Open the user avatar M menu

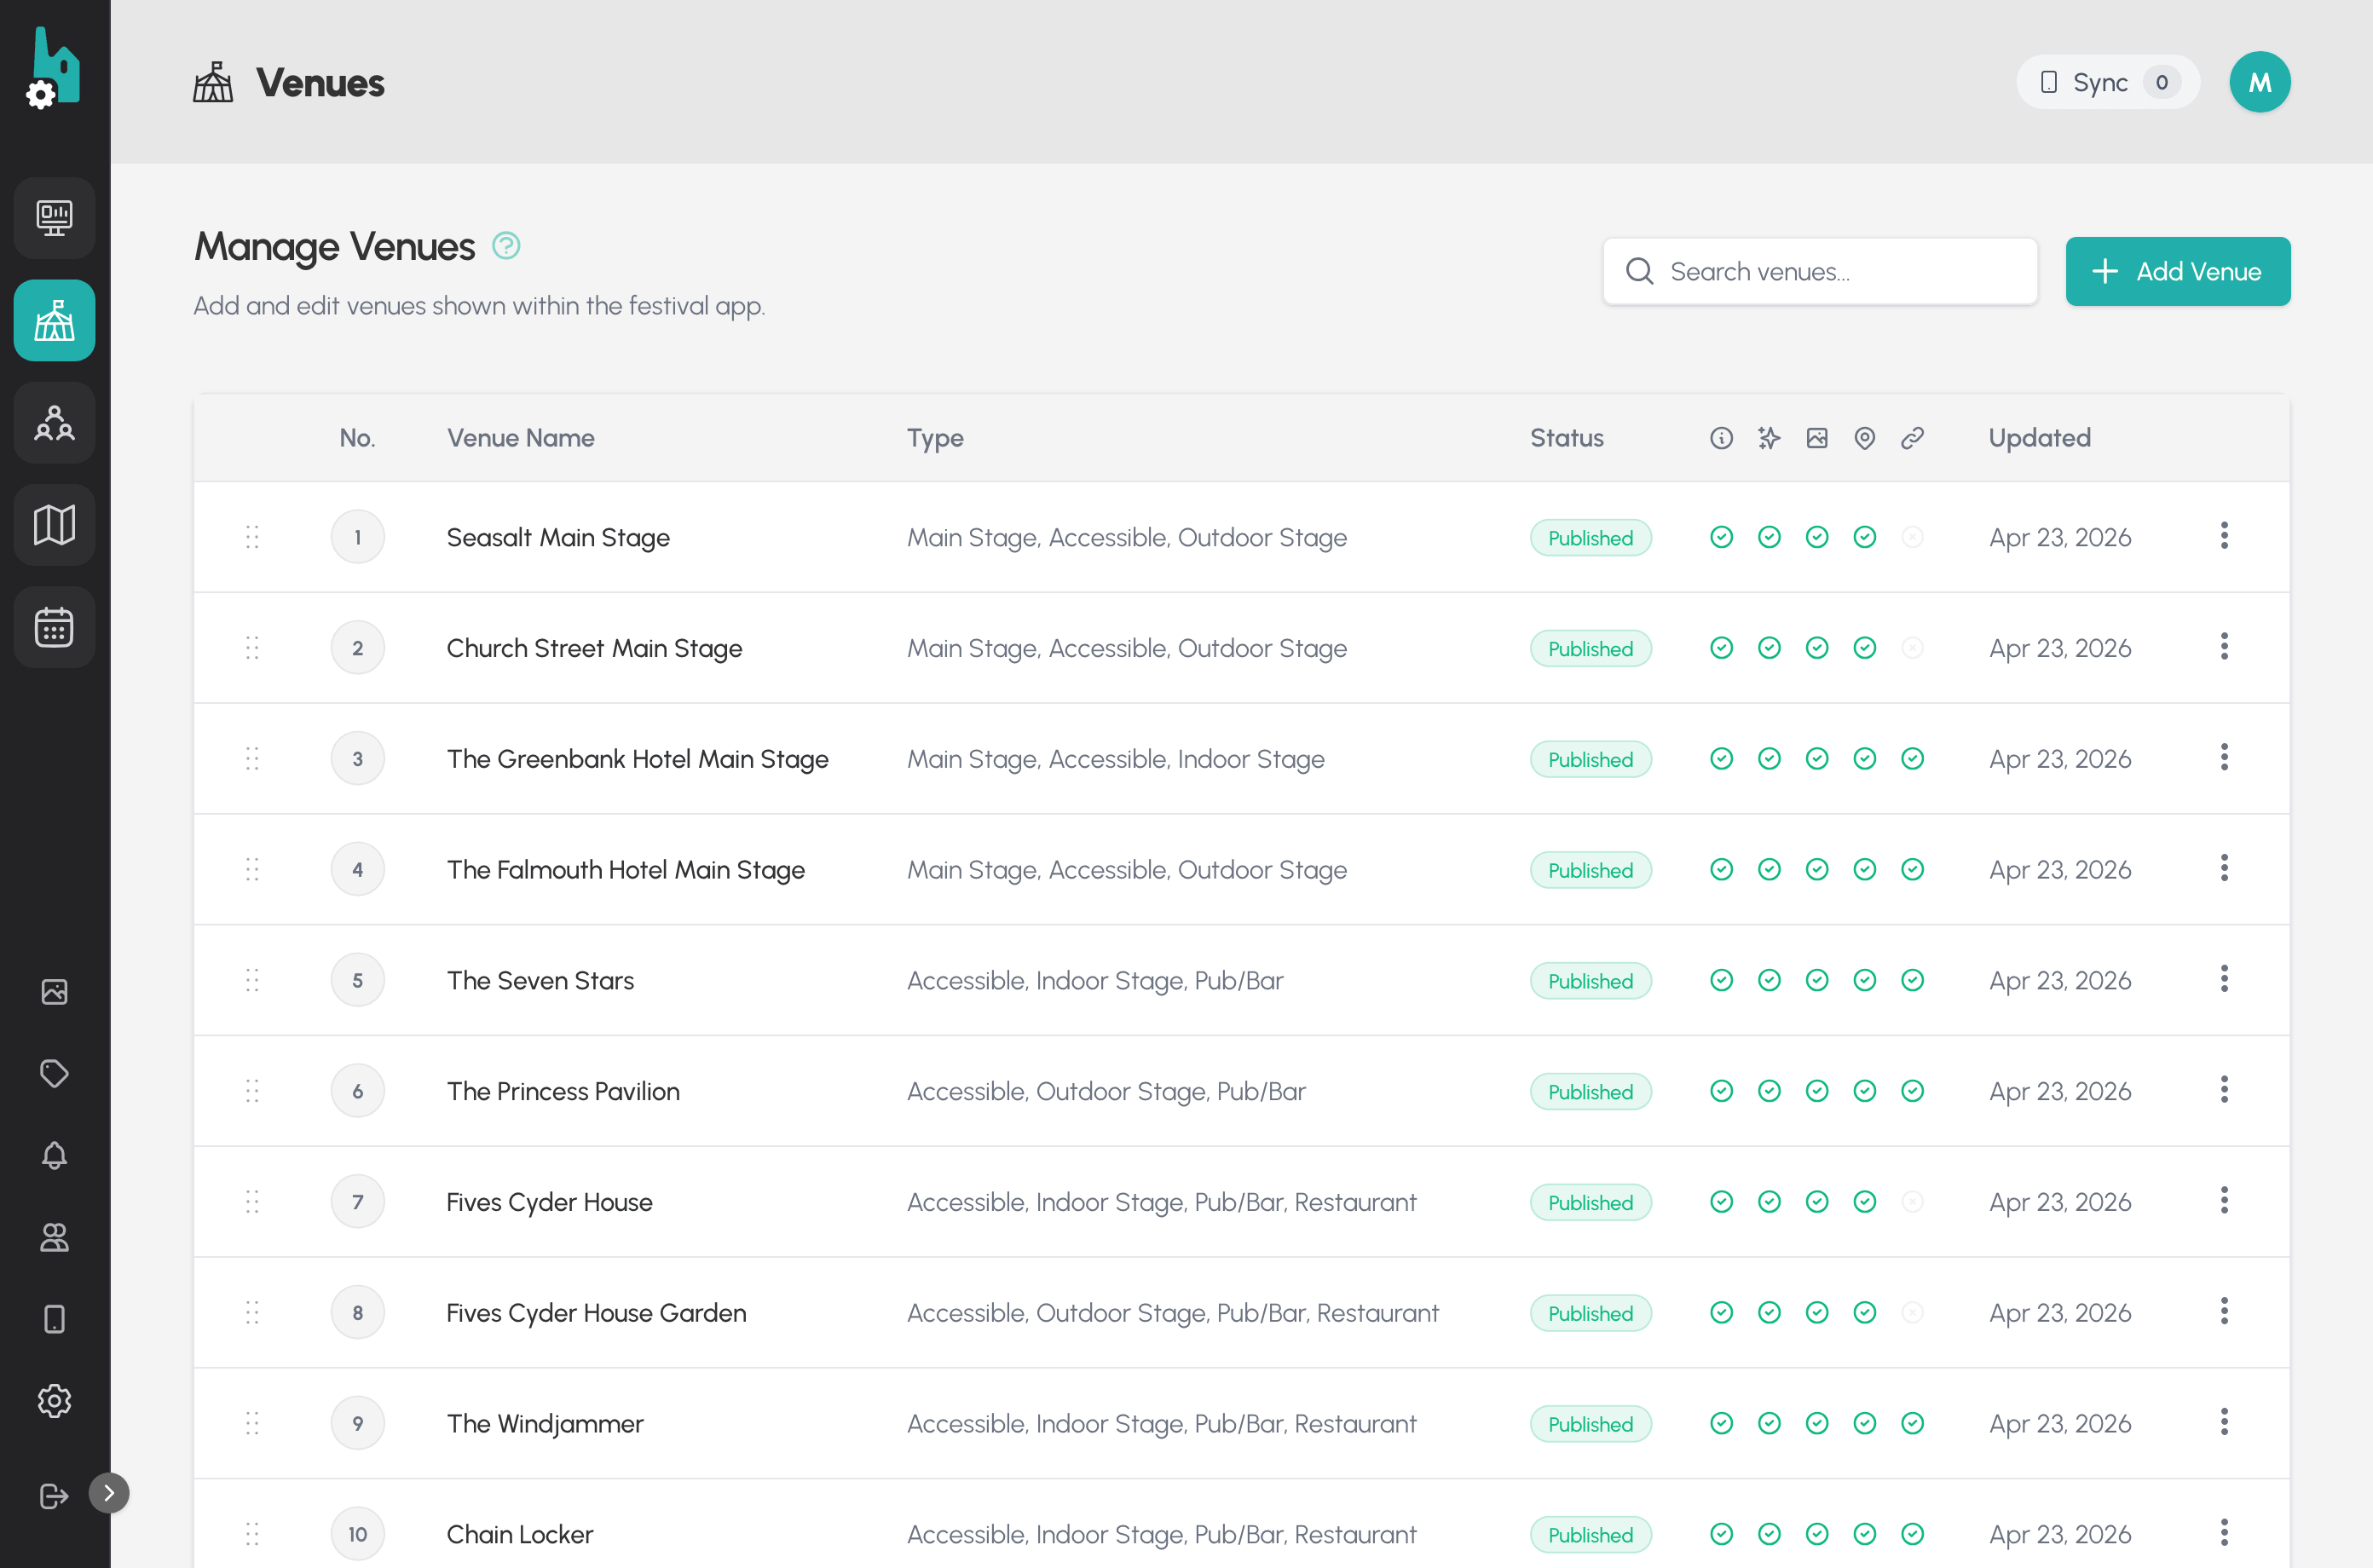[2259, 82]
